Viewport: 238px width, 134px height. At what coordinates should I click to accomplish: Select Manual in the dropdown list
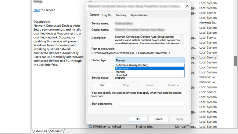tap(150, 72)
